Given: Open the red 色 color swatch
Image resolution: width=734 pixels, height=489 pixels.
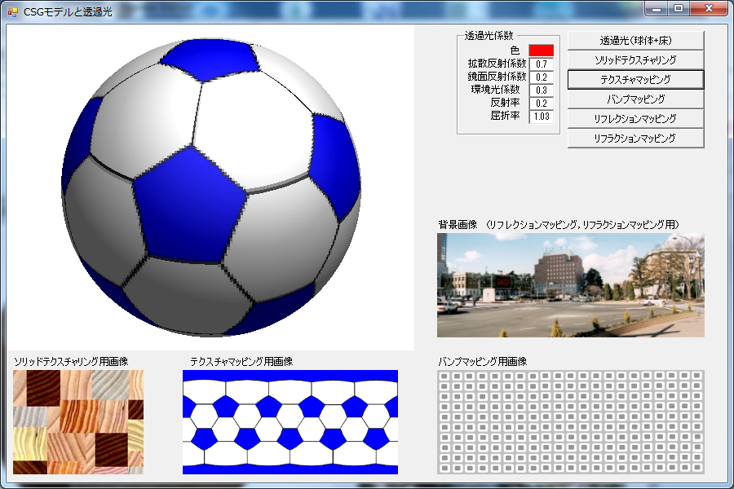Looking at the screenshot, I should pos(542,50).
